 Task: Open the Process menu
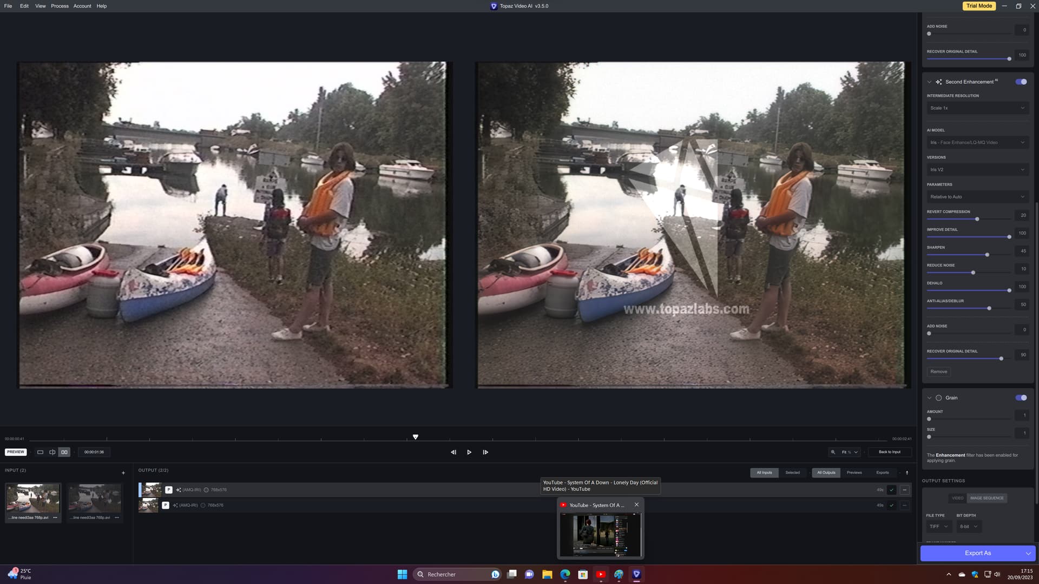point(60,6)
